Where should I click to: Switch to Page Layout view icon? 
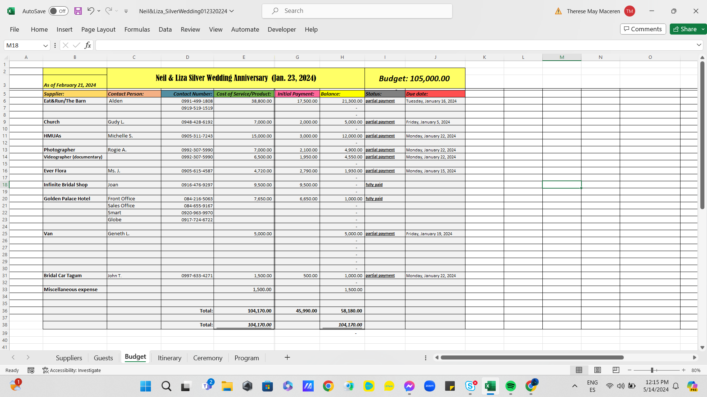pyautogui.click(x=598, y=370)
